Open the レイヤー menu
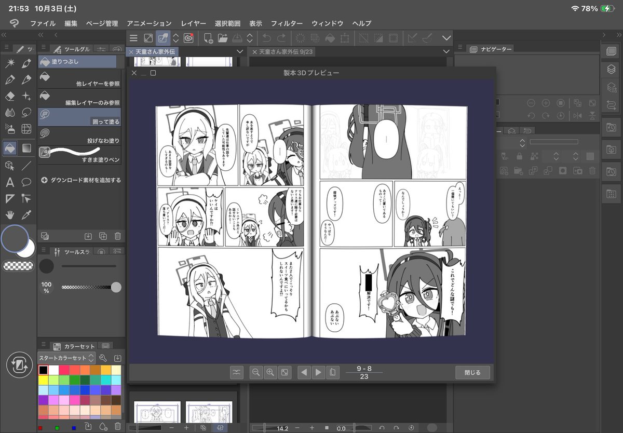Viewport: 623px width, 433px height. coord(193,23)
